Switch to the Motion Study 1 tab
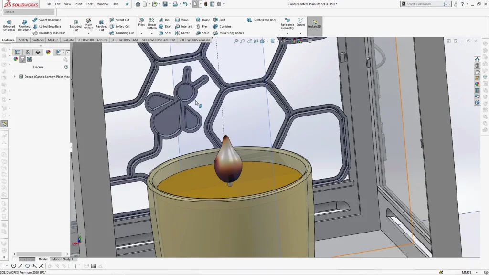 coord(62,259)
